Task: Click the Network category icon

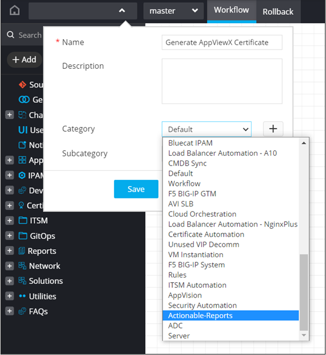Action: coord(22,266)
